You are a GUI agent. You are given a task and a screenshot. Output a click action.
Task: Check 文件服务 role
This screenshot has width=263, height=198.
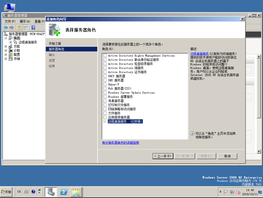[x=105, y=113]
